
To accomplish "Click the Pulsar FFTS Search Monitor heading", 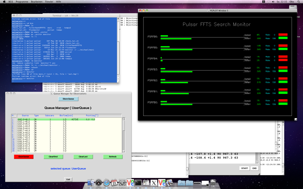I will pyautogui.click(x=216, y=25).
